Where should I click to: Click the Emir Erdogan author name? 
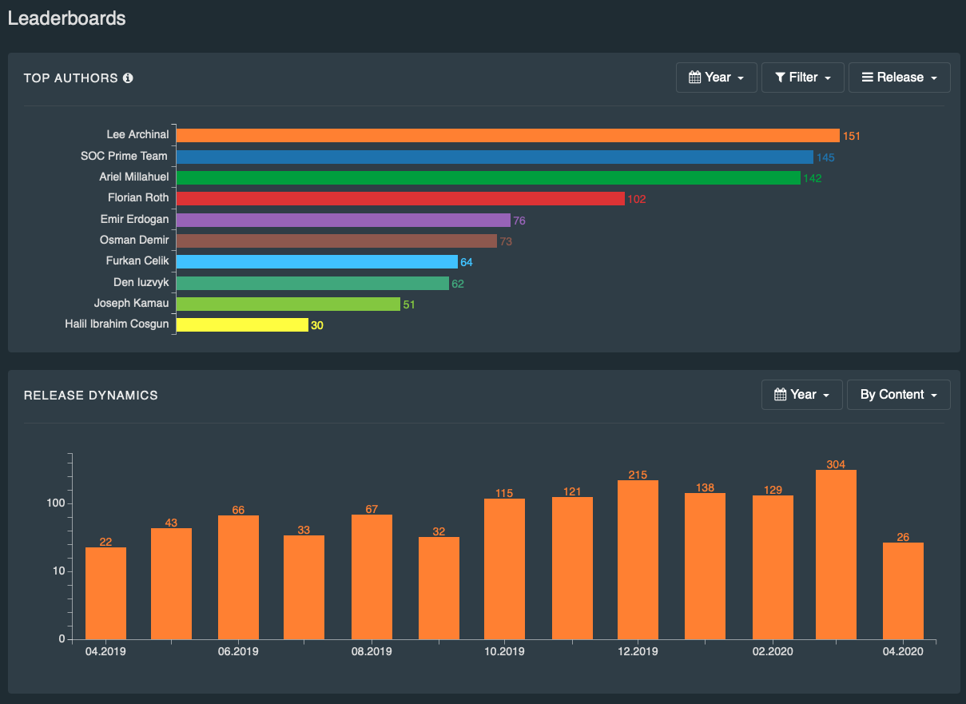pyautogui.click(x=134, y=219)
